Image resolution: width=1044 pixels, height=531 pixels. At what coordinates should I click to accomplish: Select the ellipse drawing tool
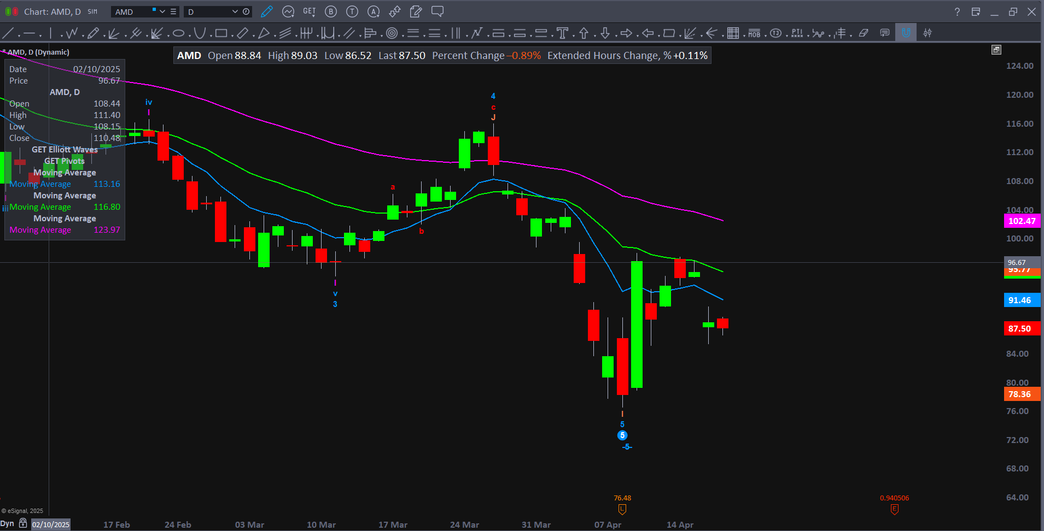click(x=178, y=33)
